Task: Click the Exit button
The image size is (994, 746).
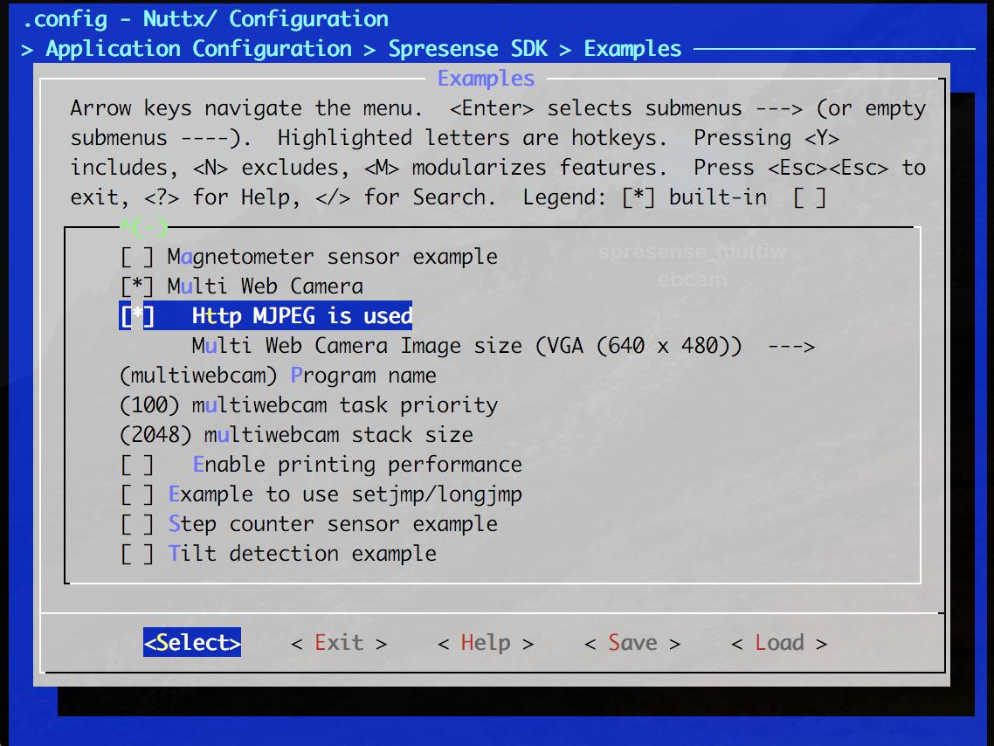Action: tap(337, 642)
